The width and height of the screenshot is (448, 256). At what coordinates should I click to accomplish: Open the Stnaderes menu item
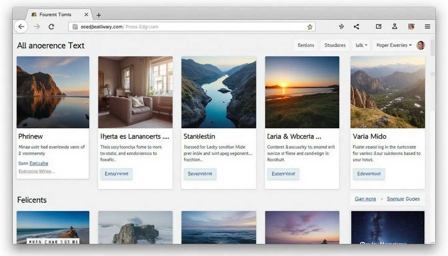[x=335, y=45]
